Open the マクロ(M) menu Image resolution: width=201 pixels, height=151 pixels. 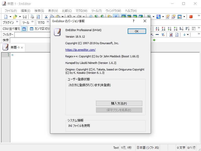point(82,11)
